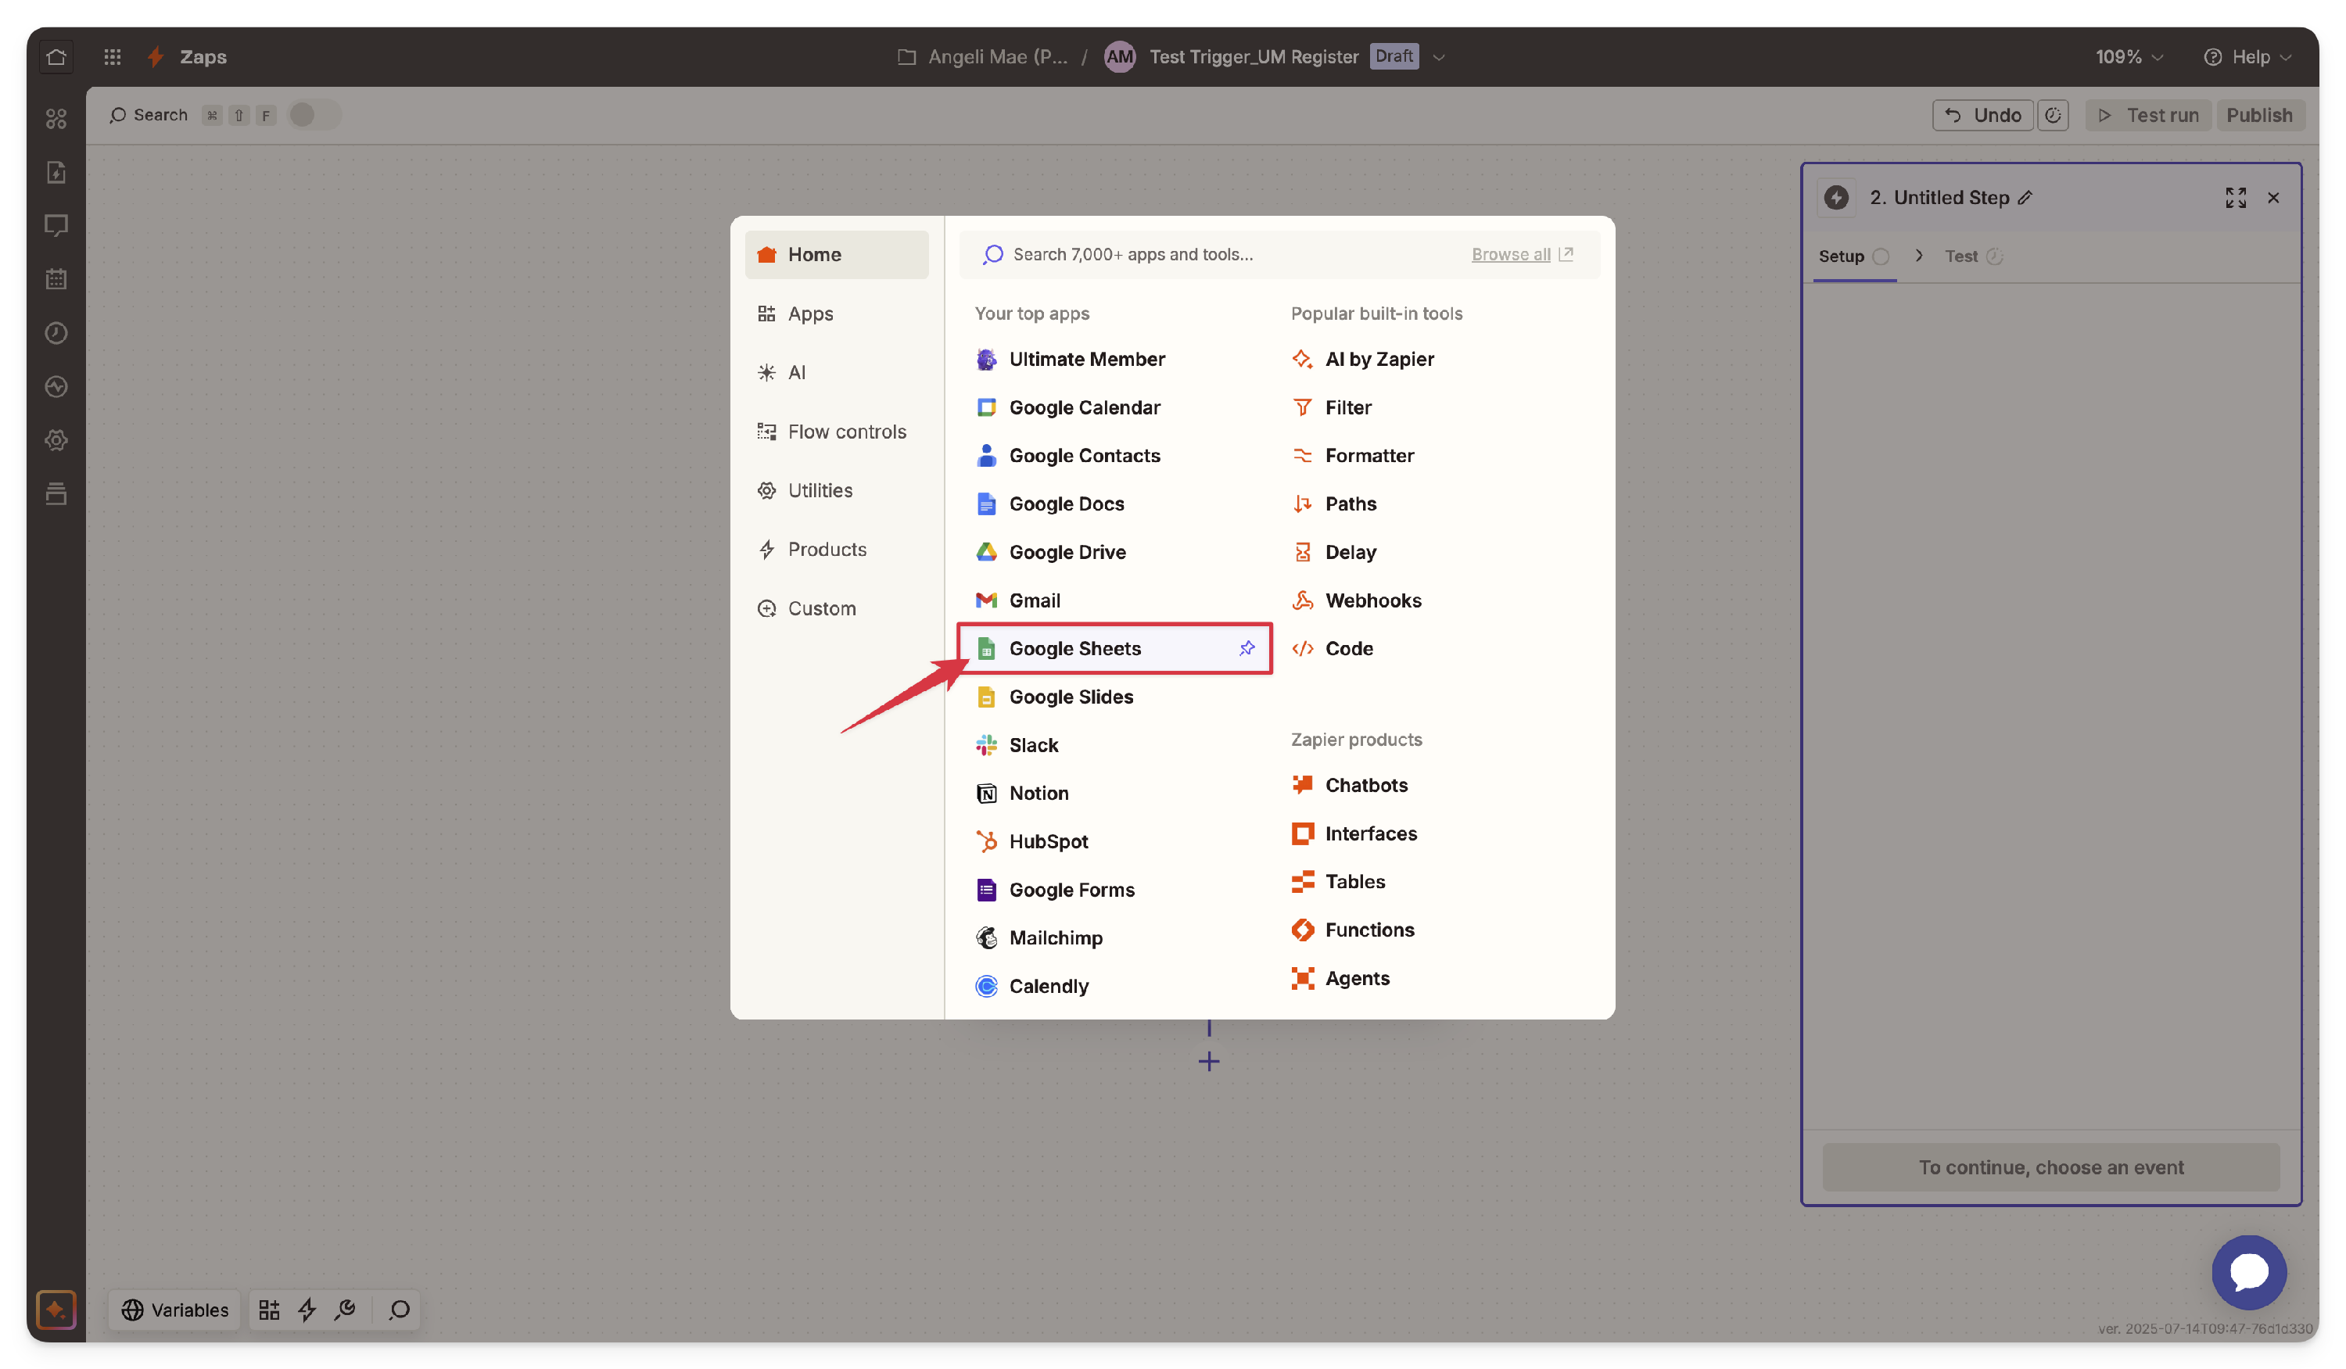Open the Browse all link

point(1521,254)
